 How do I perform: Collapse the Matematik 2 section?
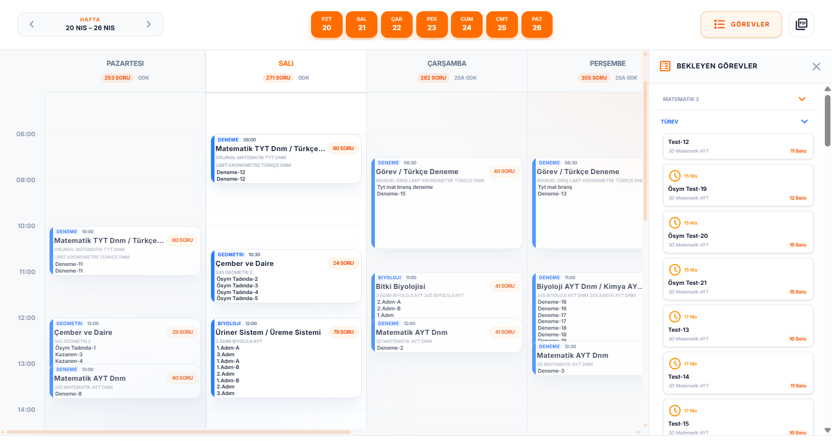click(x=802, y=100)
